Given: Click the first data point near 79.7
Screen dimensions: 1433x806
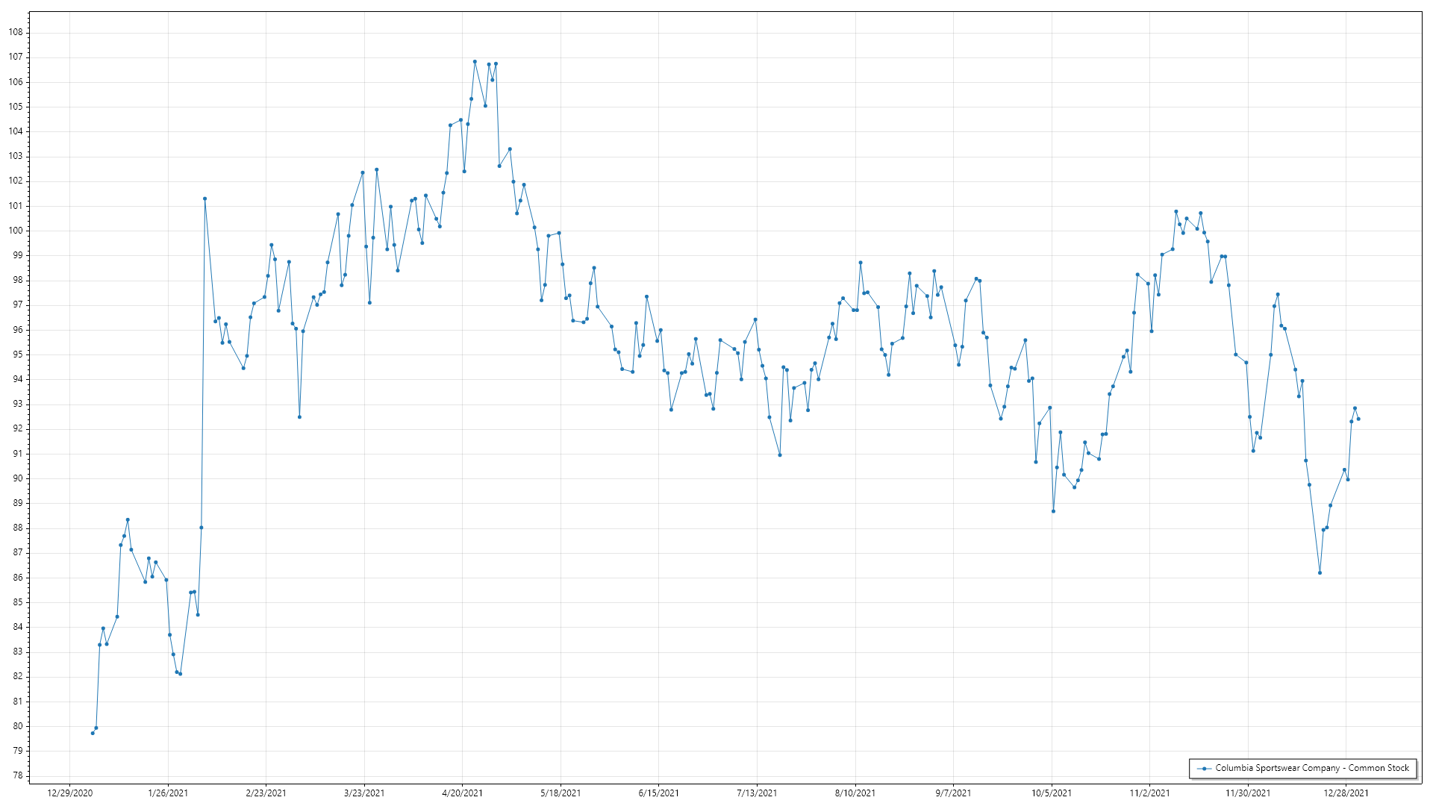Looking at the screenshot, I should 93,733.
